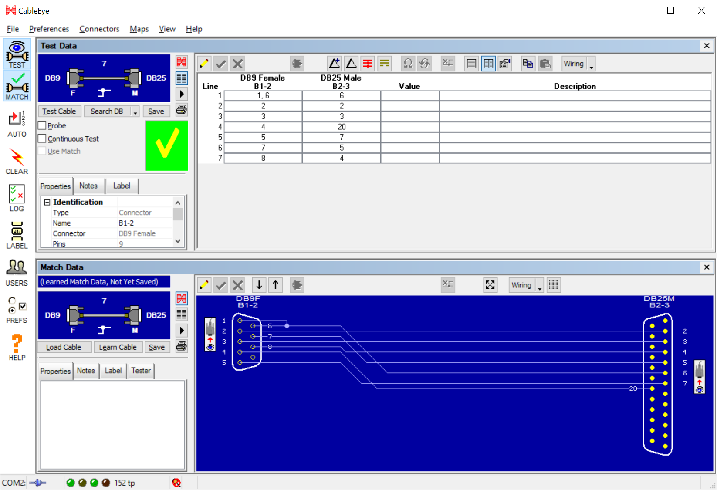Close the Match Data panel
This screenshot has width=717, height=490.
707,267
